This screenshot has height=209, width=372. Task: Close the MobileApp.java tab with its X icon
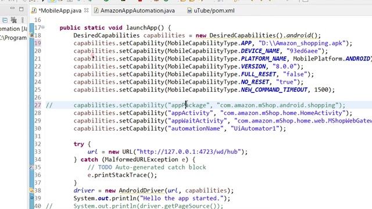point(87,10)
